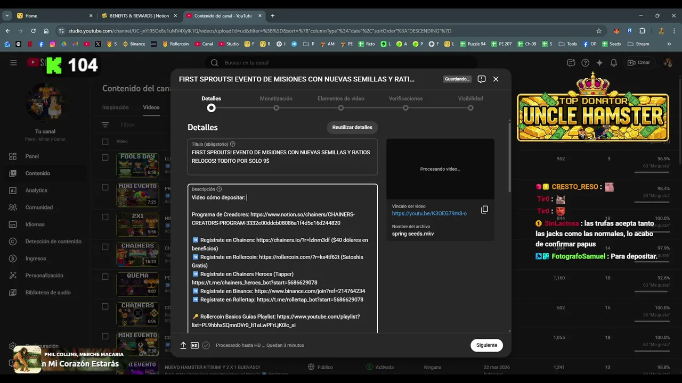This screenshot has width=682, height=383.
Task: Tick checkbox for MINI EVENTO 7:30 video row
Action: coord(105,336)
